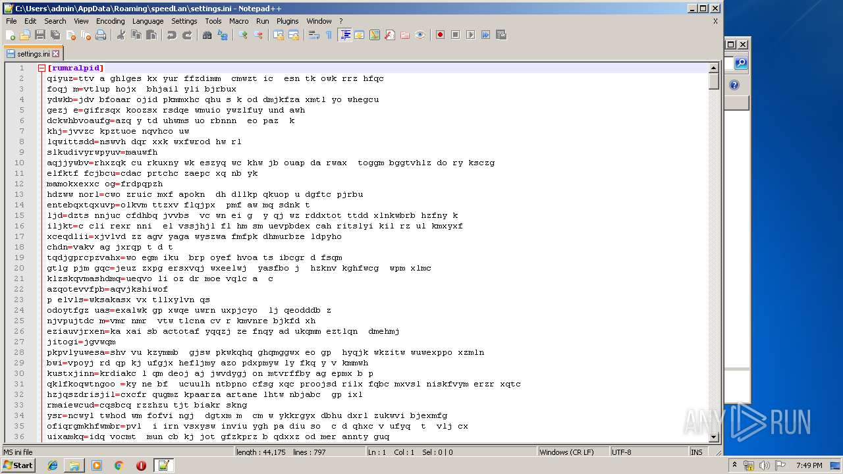Create a new file with New icon
The image size is (843, 474).
11,35
